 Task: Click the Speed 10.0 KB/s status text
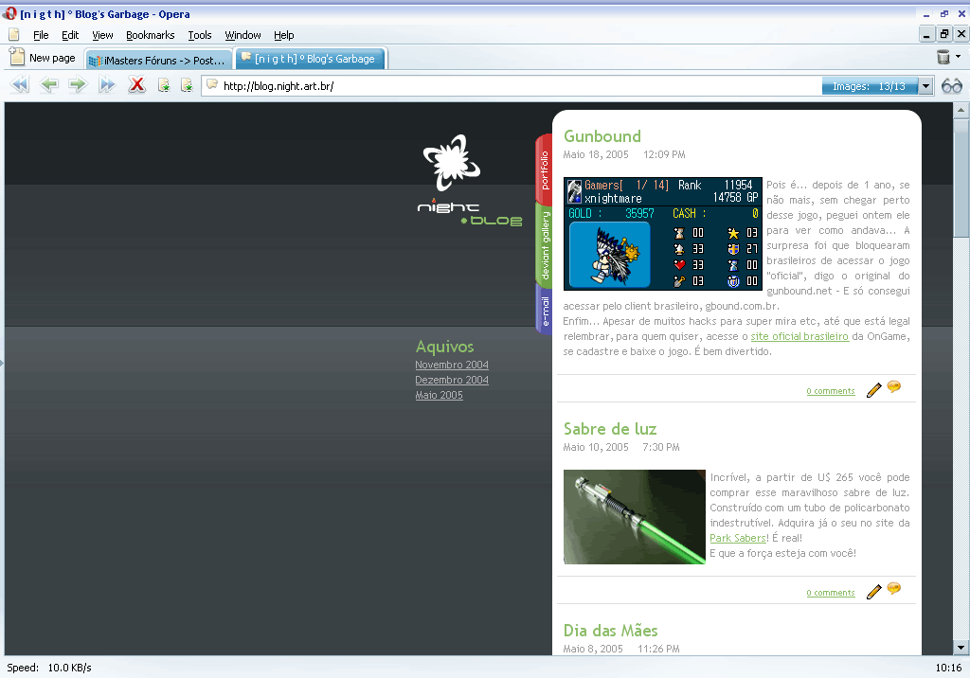coord(49,668)
